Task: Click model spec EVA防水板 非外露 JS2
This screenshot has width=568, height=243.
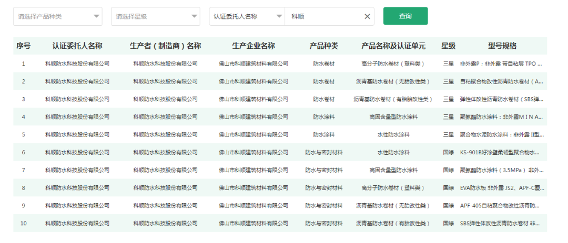Action: click(502, 188)
